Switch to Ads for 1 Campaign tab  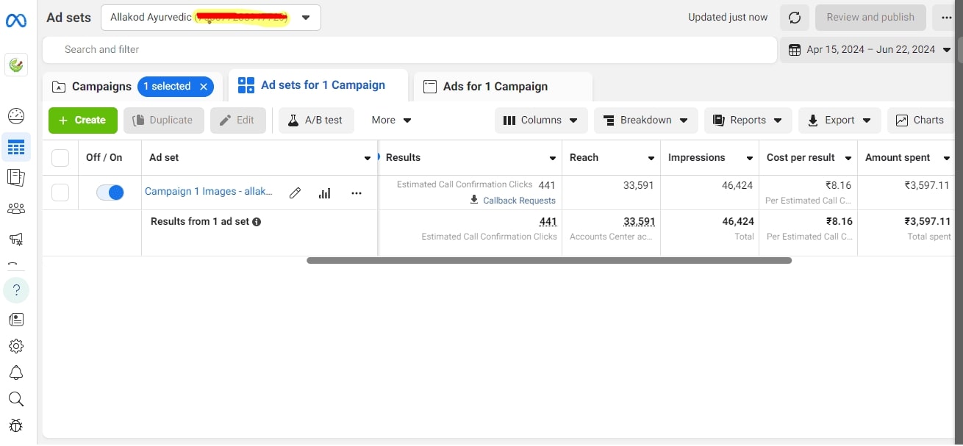click(x=503, y=87)
